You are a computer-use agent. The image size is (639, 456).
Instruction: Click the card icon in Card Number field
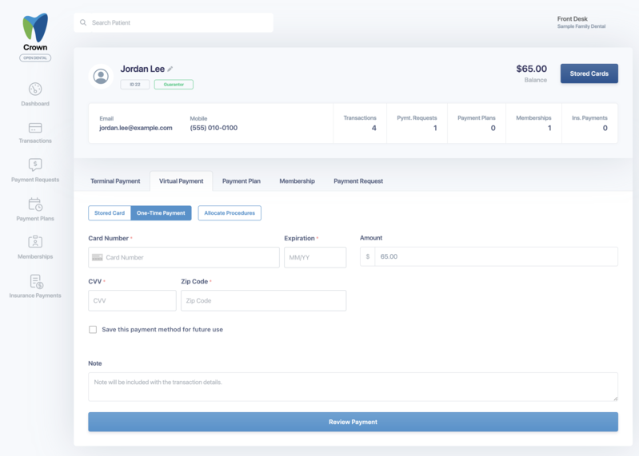tap(98, 257)
